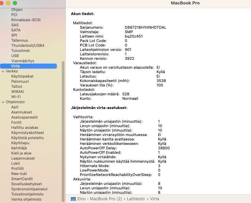251x203 pixels.
Task: Click Virta breadcrumb in path bar
Action: coord(154,199)
